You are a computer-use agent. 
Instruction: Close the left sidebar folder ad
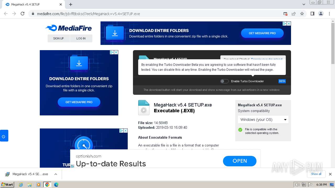pyautogui.click(x=116, y=52)
